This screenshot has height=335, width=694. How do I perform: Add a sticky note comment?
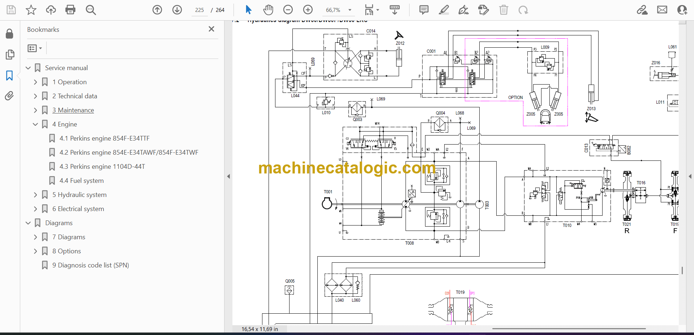[424, 10]
